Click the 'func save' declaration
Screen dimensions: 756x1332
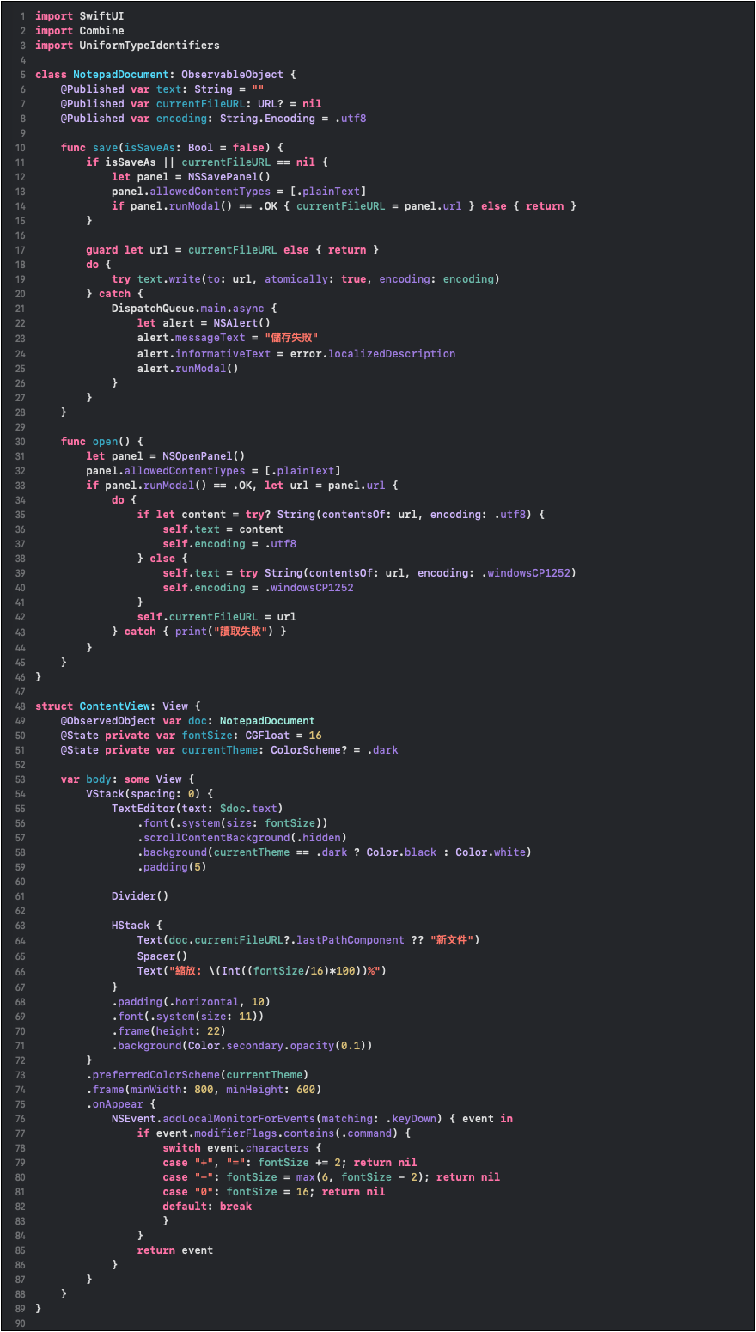pyautogui.click(x=90, y=148)
